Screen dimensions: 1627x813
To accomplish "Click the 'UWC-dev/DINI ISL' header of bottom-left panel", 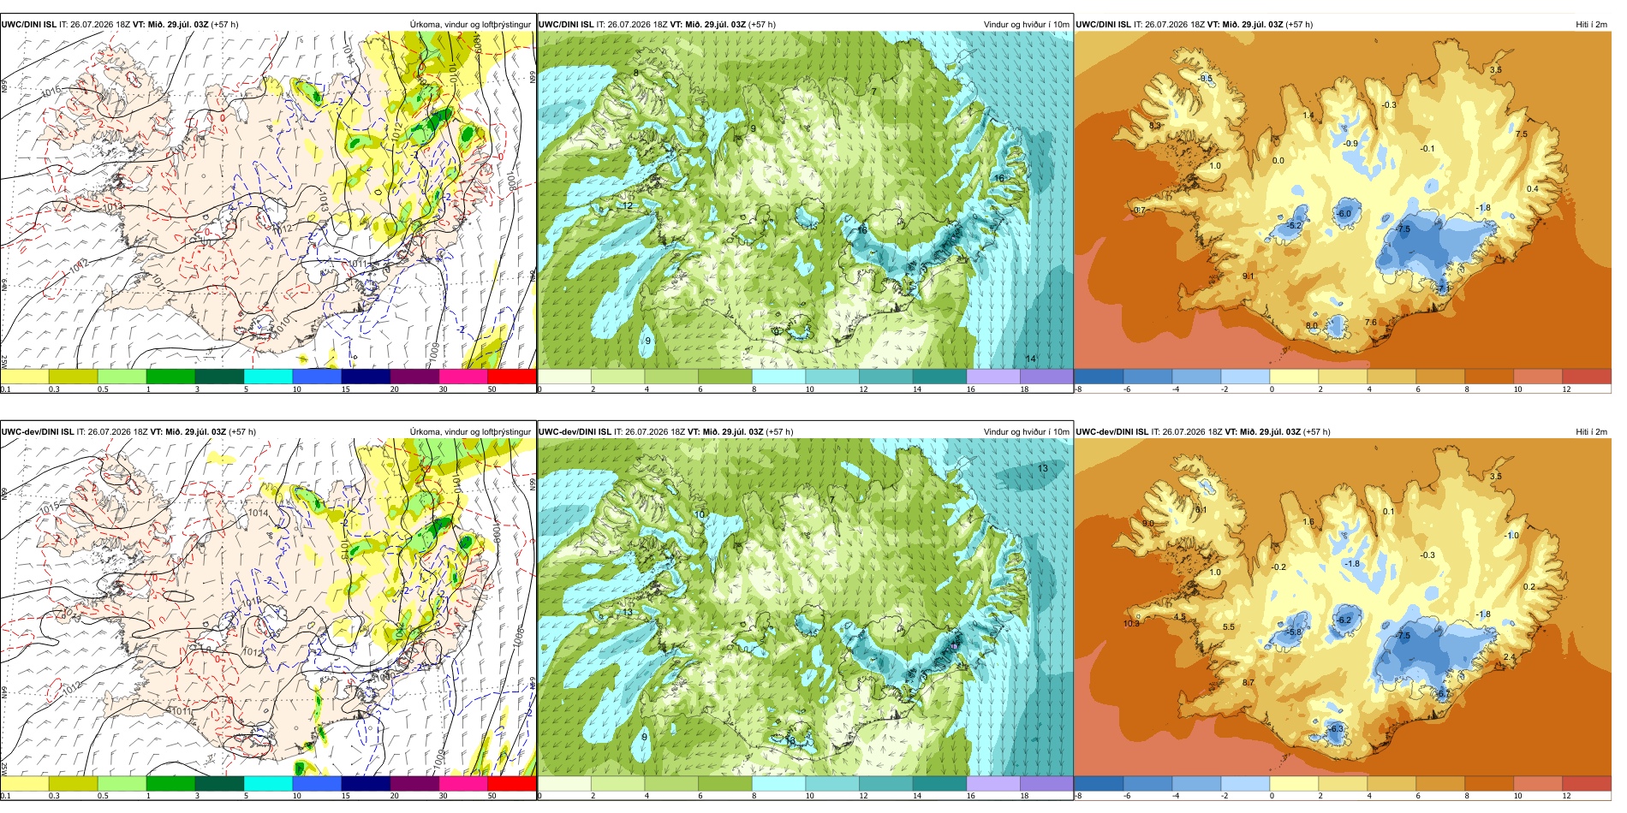I will (37, 432).
